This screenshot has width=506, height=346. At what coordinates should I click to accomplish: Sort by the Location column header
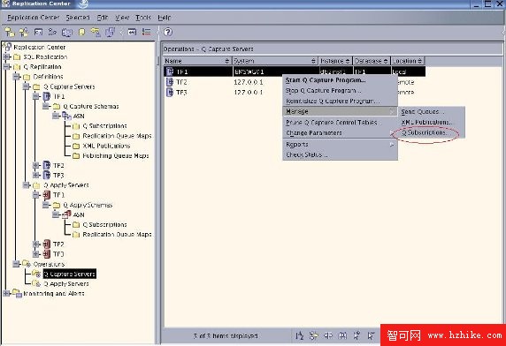point(407,61)
